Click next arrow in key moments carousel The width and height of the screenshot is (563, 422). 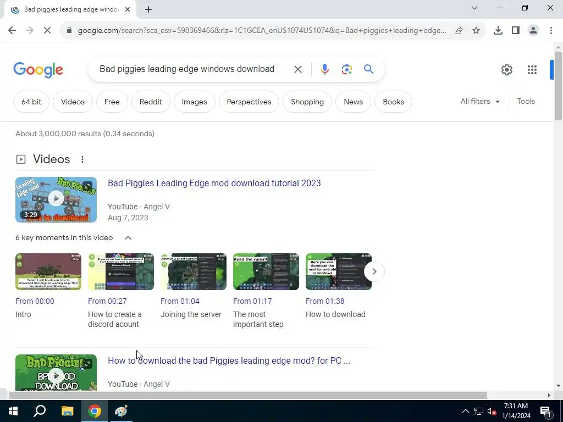[374, 271]
